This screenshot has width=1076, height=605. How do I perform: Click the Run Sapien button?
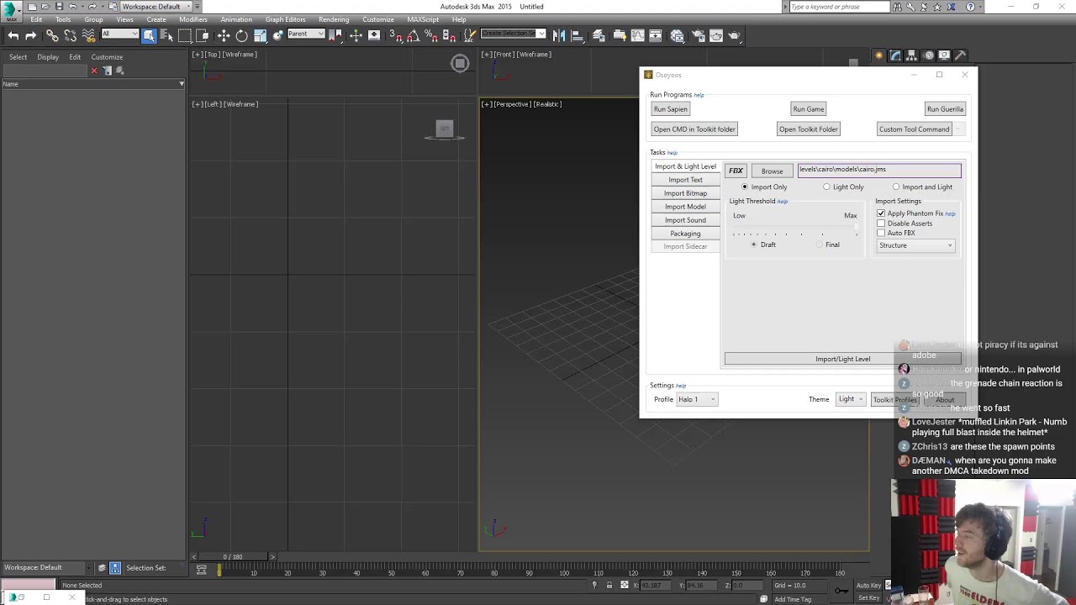[x=671, y=109]
